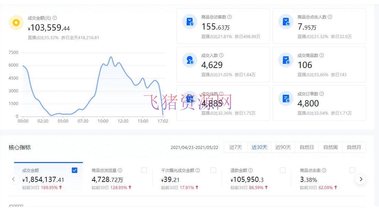Click the yellow 成交金额 coin icon
Screen dimensions: 379x208
coord(16,23)
